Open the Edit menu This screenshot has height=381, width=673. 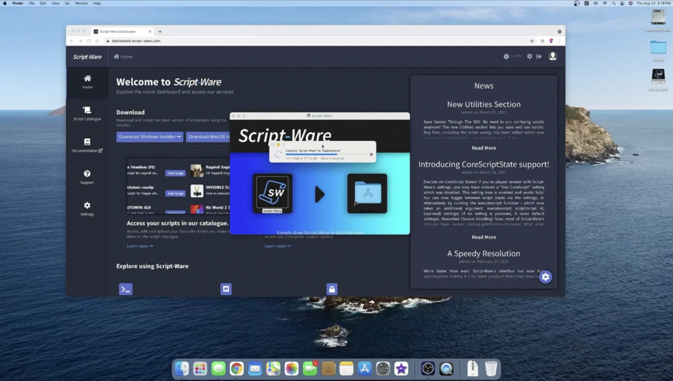pos(43,3)
